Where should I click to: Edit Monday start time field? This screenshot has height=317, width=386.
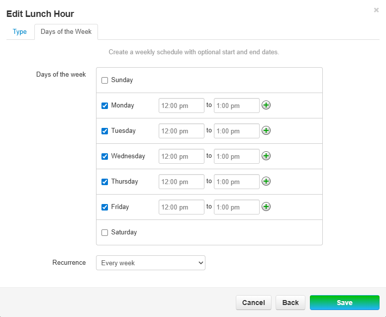[181, 106]
